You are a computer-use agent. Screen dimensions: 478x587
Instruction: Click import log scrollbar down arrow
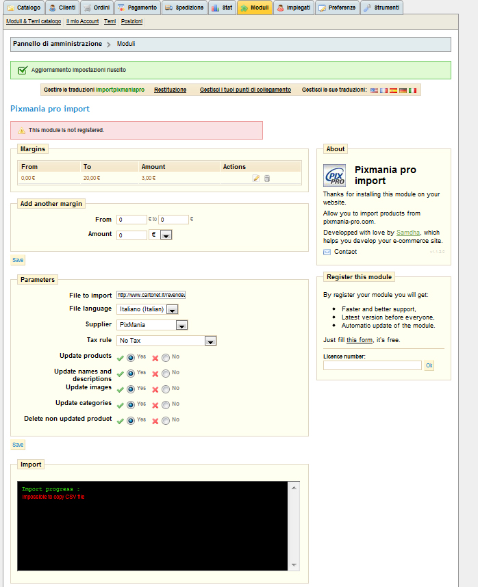[294, 565]
